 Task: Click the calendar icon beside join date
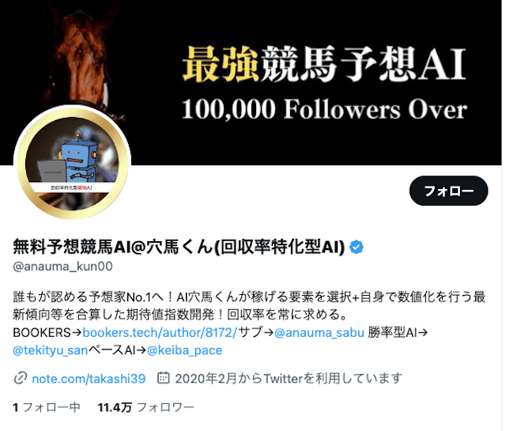(x=164, y=378)
